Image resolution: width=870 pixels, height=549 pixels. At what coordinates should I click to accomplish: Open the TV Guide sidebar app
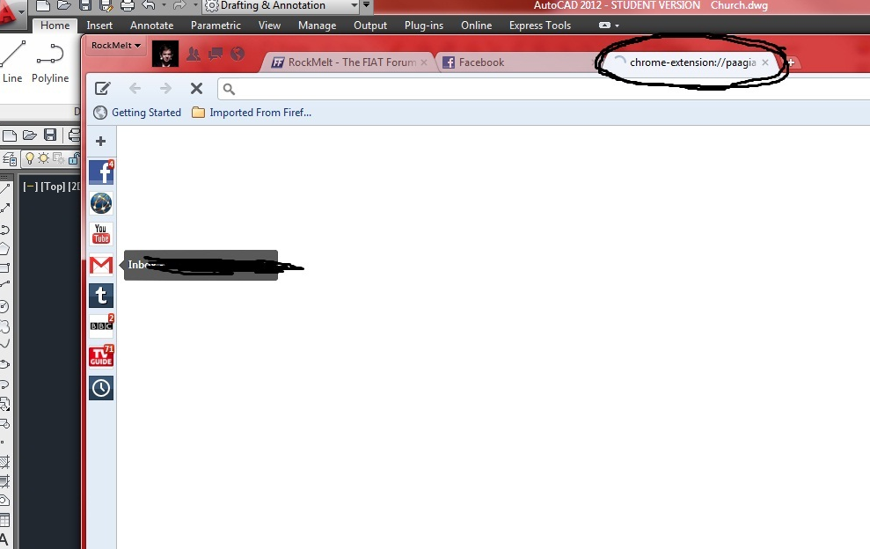[101, 357]
